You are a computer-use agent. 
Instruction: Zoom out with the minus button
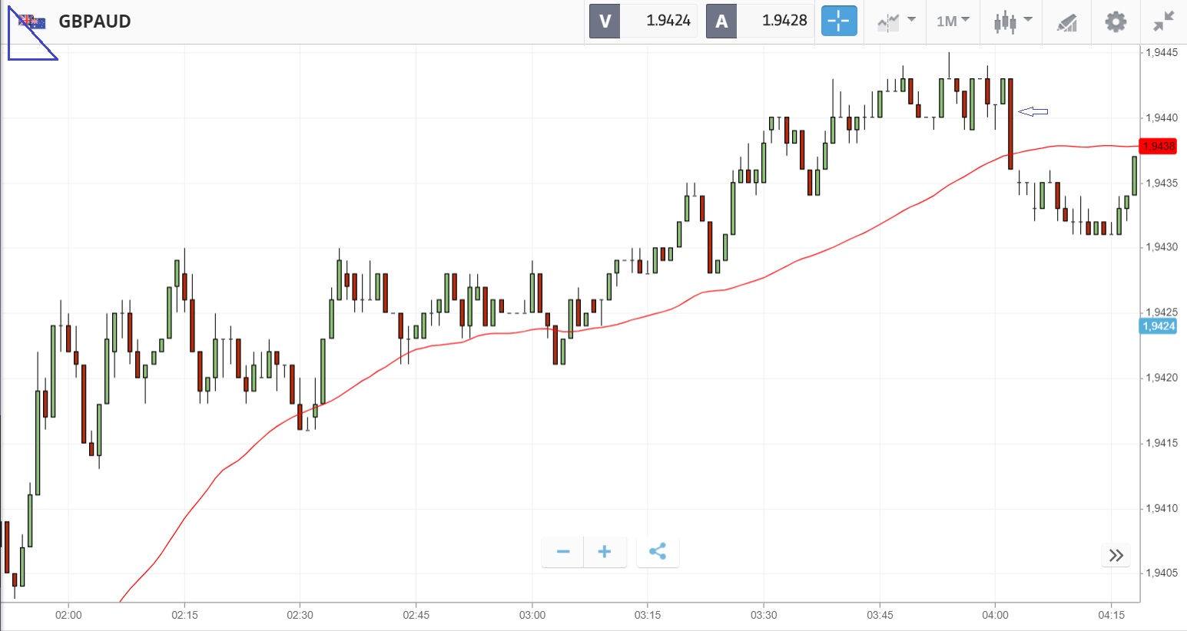563,552
